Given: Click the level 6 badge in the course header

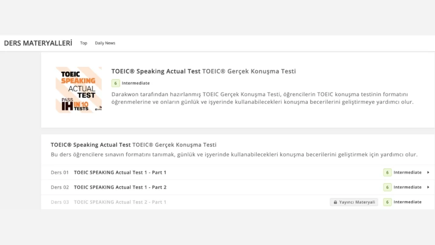Looking at the screenshot, I should pyautogui.click(x=116, y=83).
